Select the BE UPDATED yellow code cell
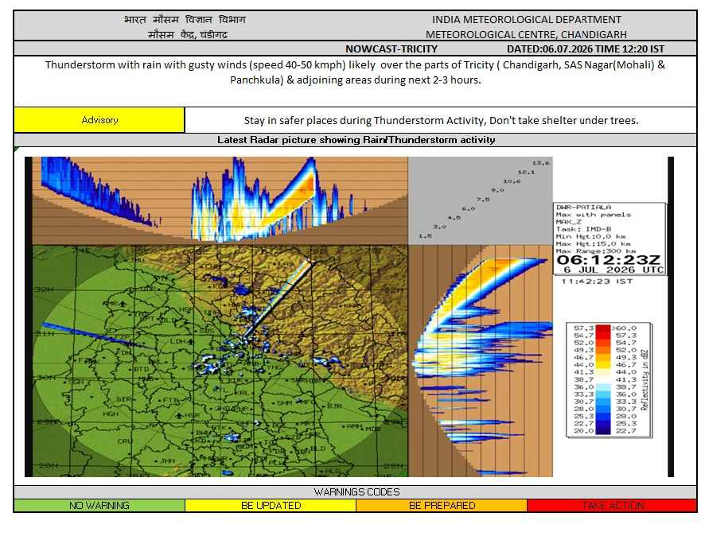 click(271, 505)
